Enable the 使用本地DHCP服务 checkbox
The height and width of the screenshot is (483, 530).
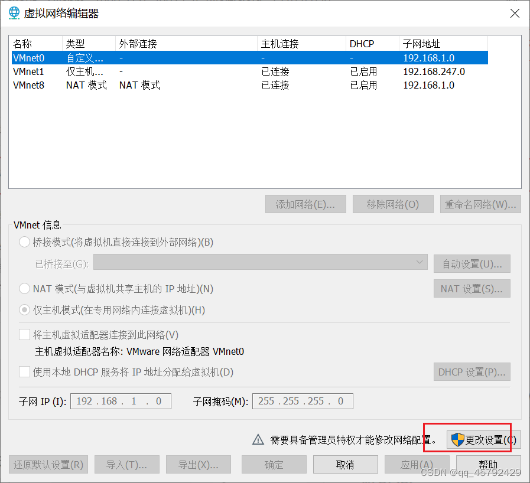24,372
